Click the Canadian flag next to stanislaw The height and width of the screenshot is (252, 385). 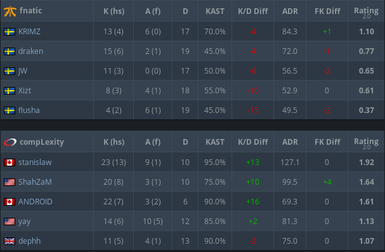tap(10, 162)
